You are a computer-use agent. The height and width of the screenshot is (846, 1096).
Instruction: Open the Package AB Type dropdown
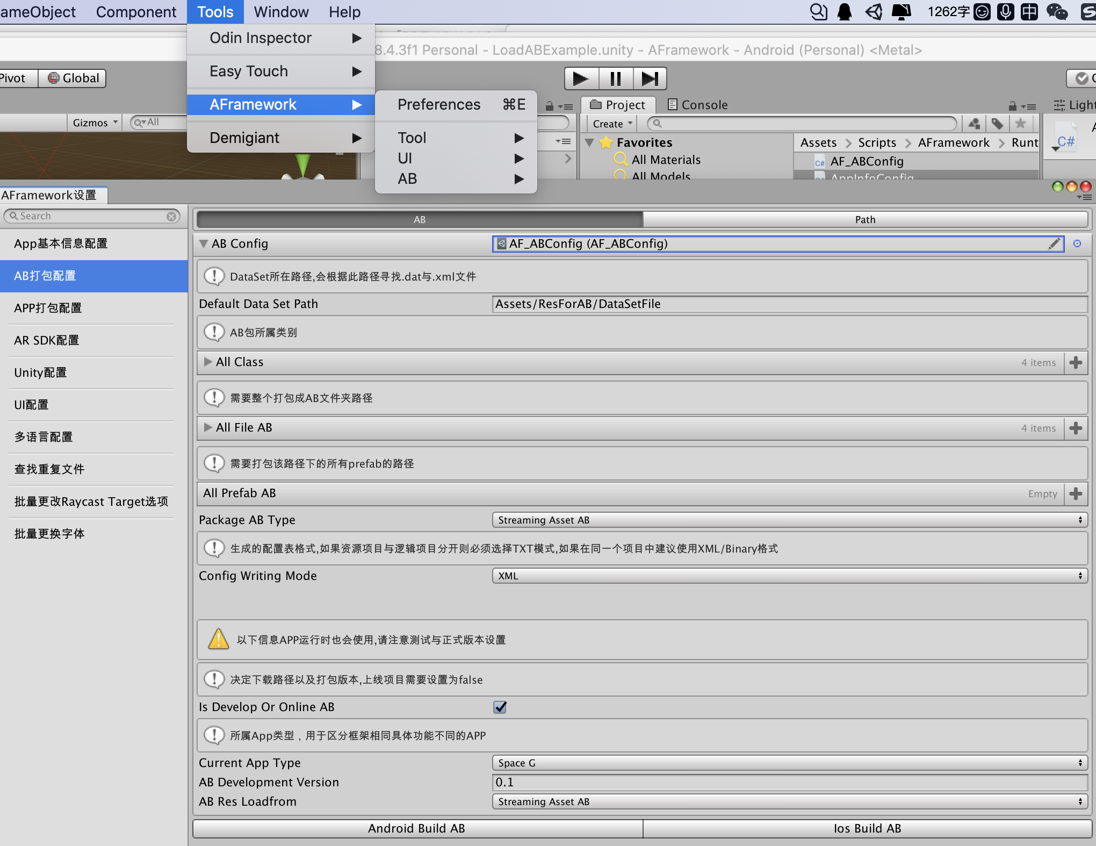(790, 520)
